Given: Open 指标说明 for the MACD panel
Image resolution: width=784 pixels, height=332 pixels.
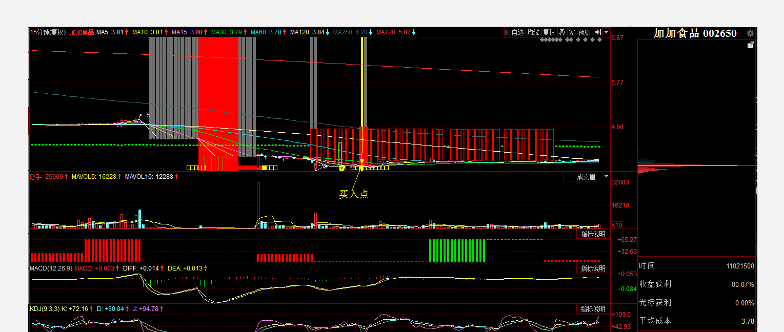Looking at the screenshot, I should (x=593, y=268).
